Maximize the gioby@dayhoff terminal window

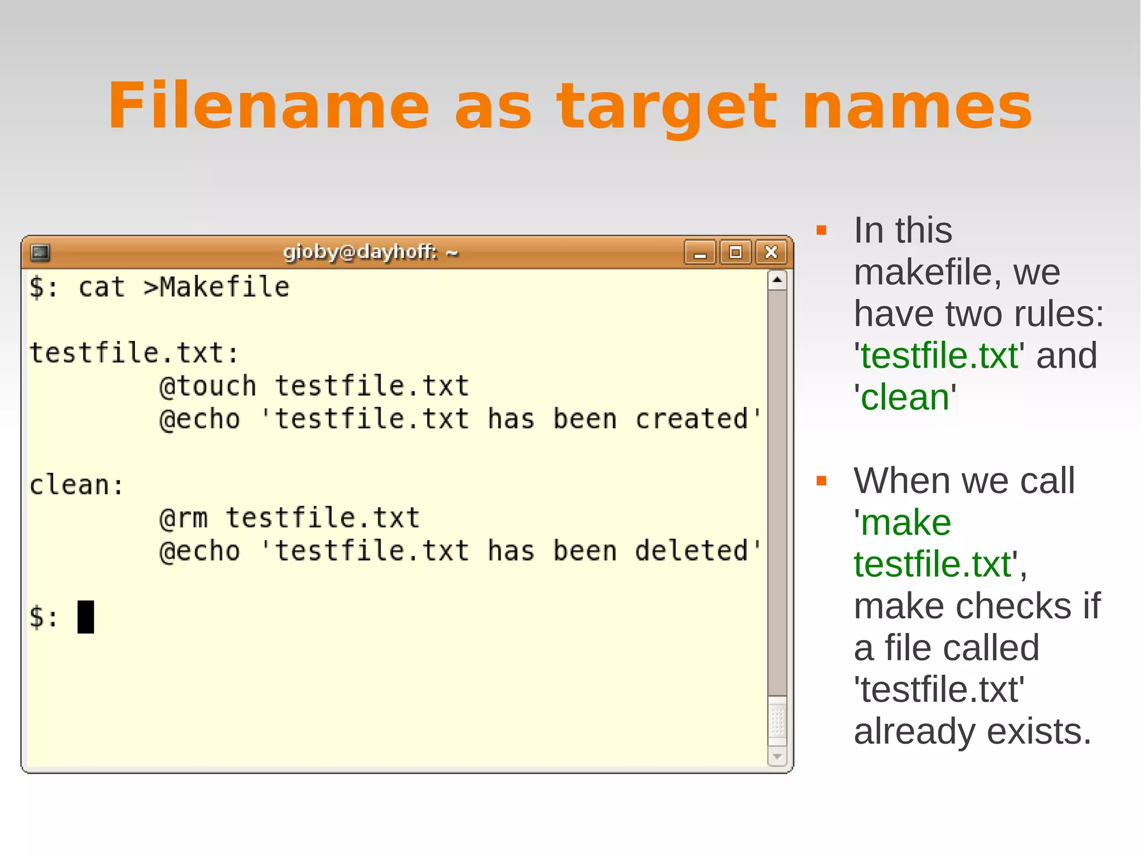coord(735,253)
